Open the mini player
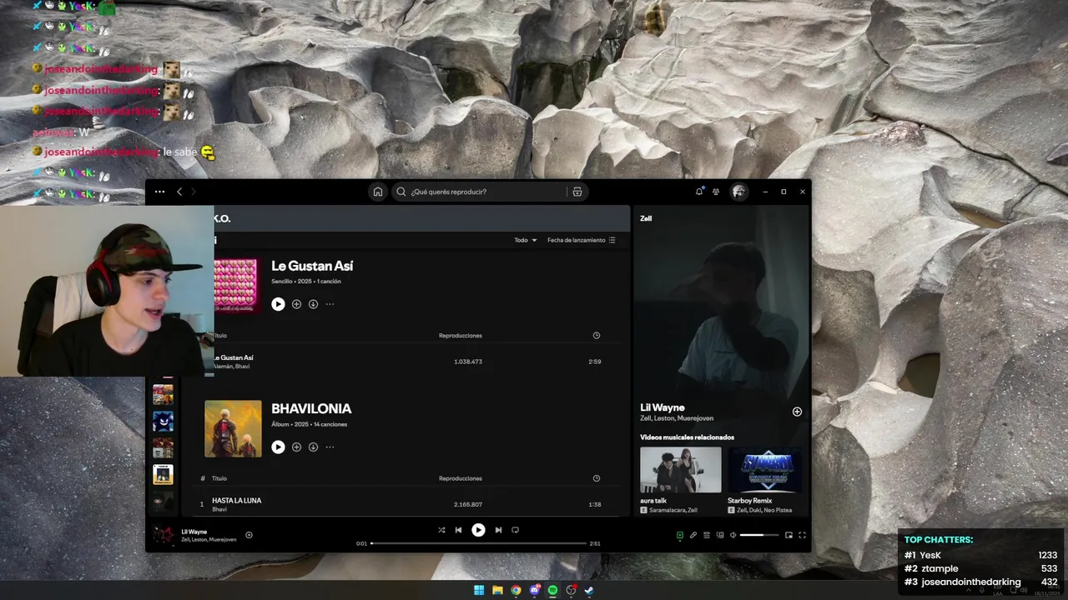Image resolution: width=1068 pixels, height=600 pixels. (788, 535)
